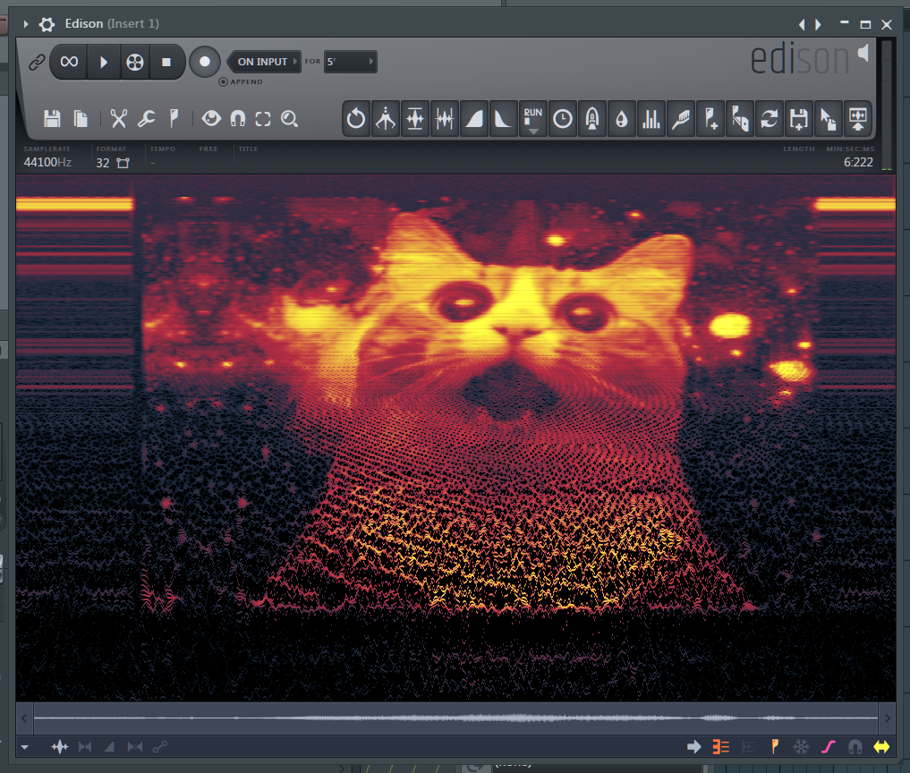
Task: Click the save plus floppy icon
Action: [798, 119]
